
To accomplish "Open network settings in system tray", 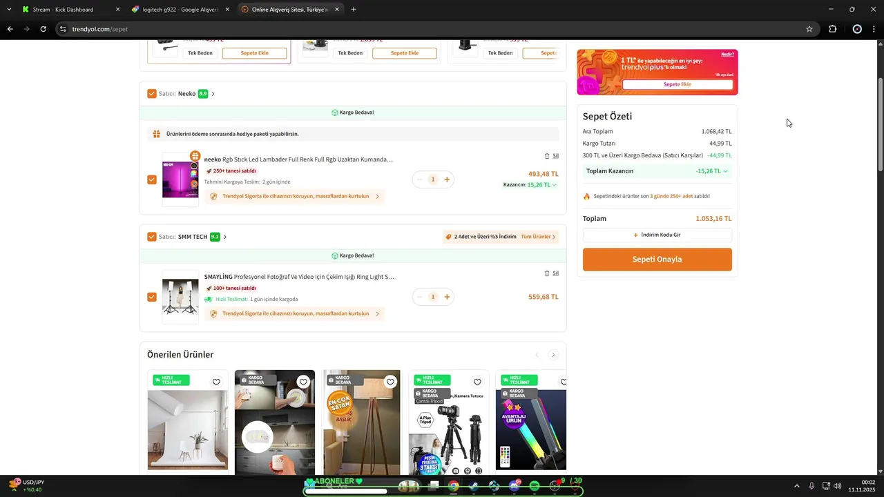I will 826,486.
